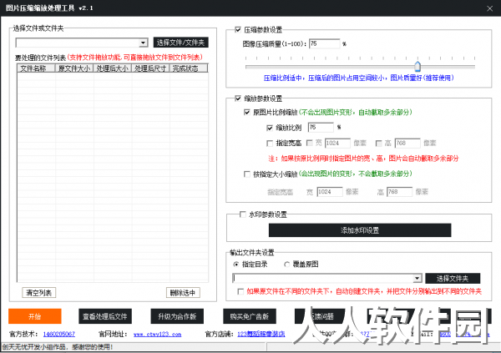Toggle the 压缩参数设置 checkbox
Viewport: 501px width, 353px height.
(238, 30)
